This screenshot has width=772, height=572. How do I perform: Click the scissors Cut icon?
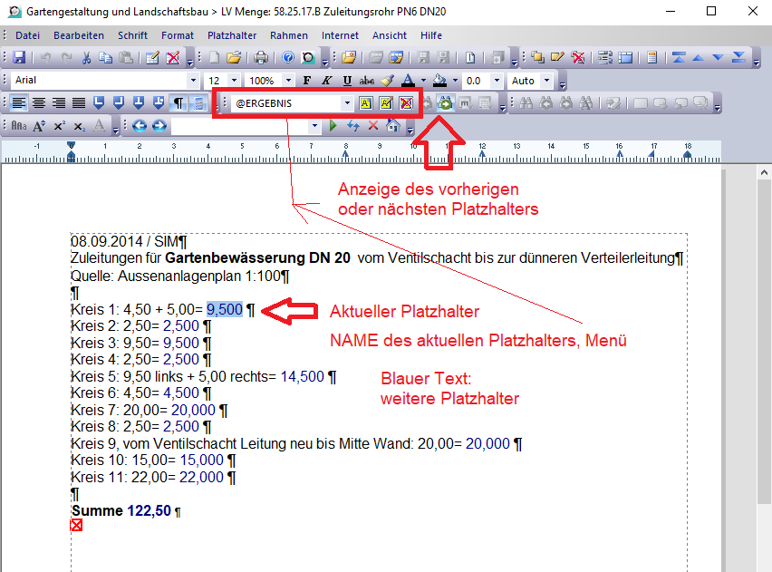coord(87,58)
